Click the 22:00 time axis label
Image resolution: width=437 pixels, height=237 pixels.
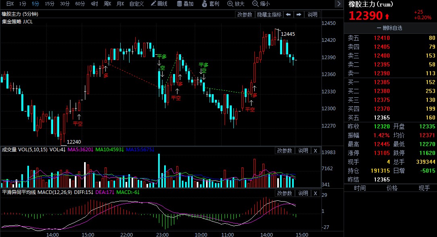pyautogui.click(x=126, y=235)
